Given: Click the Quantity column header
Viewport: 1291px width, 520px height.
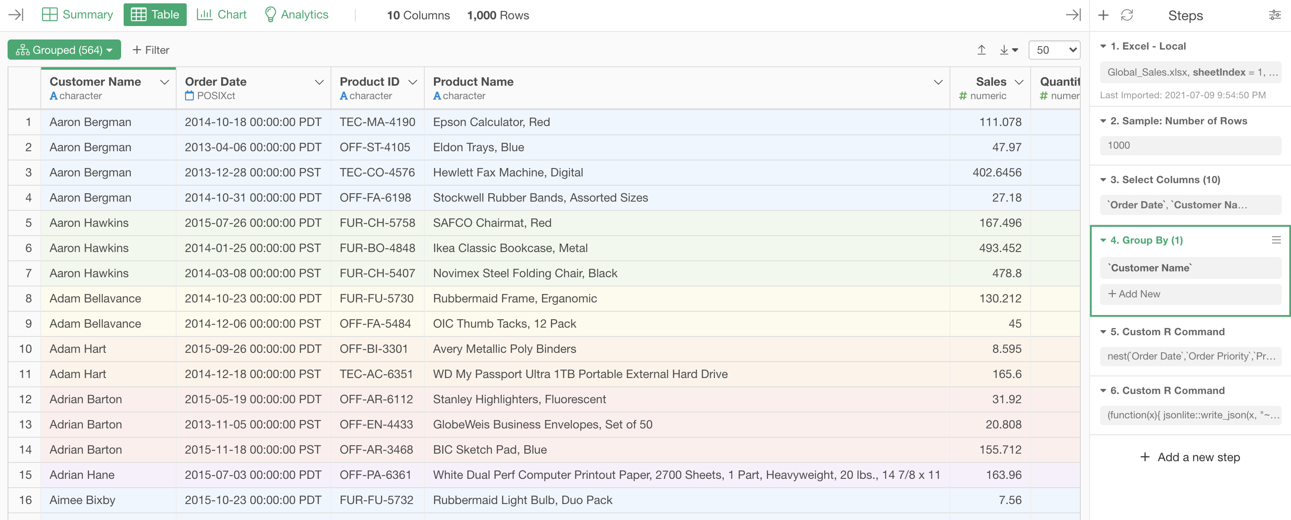Looking at the screenshot, I should tap(1056, 88).
